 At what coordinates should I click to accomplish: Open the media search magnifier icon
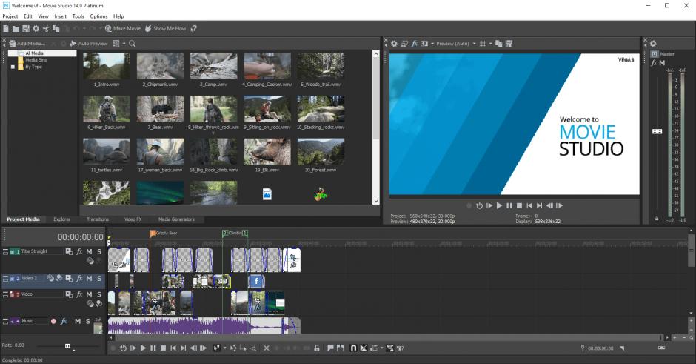click(133, 44)
